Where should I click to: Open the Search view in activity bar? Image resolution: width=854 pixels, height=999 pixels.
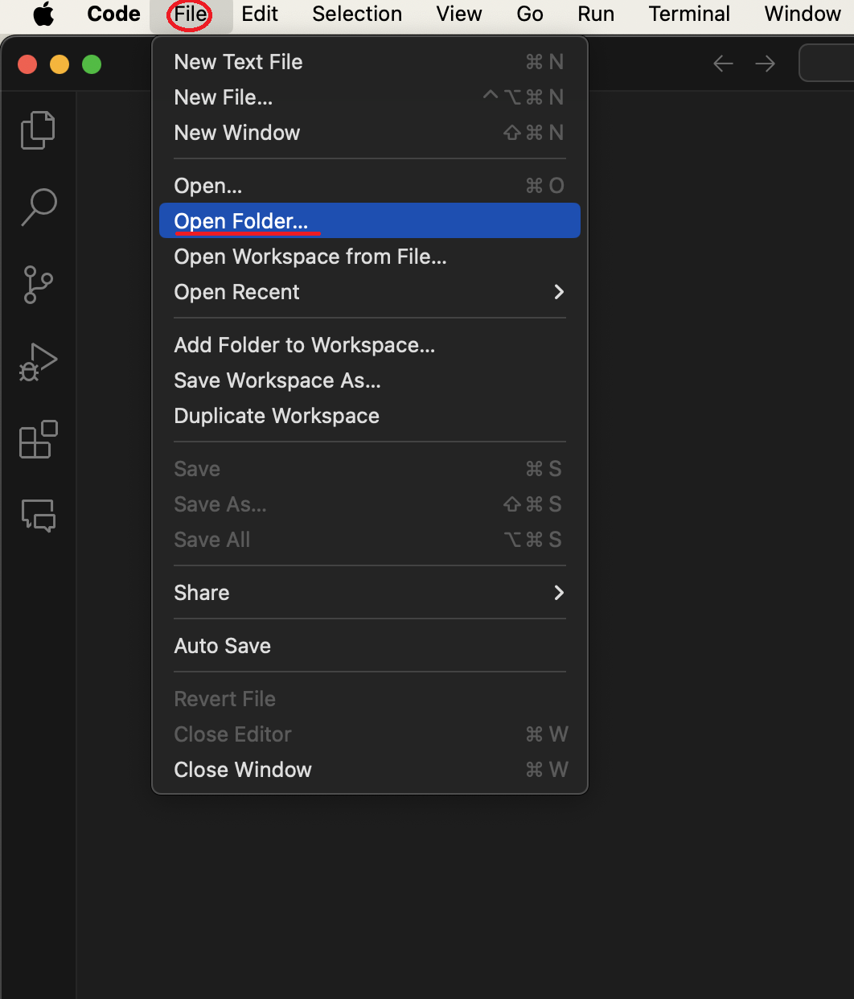tap(38, 207)
